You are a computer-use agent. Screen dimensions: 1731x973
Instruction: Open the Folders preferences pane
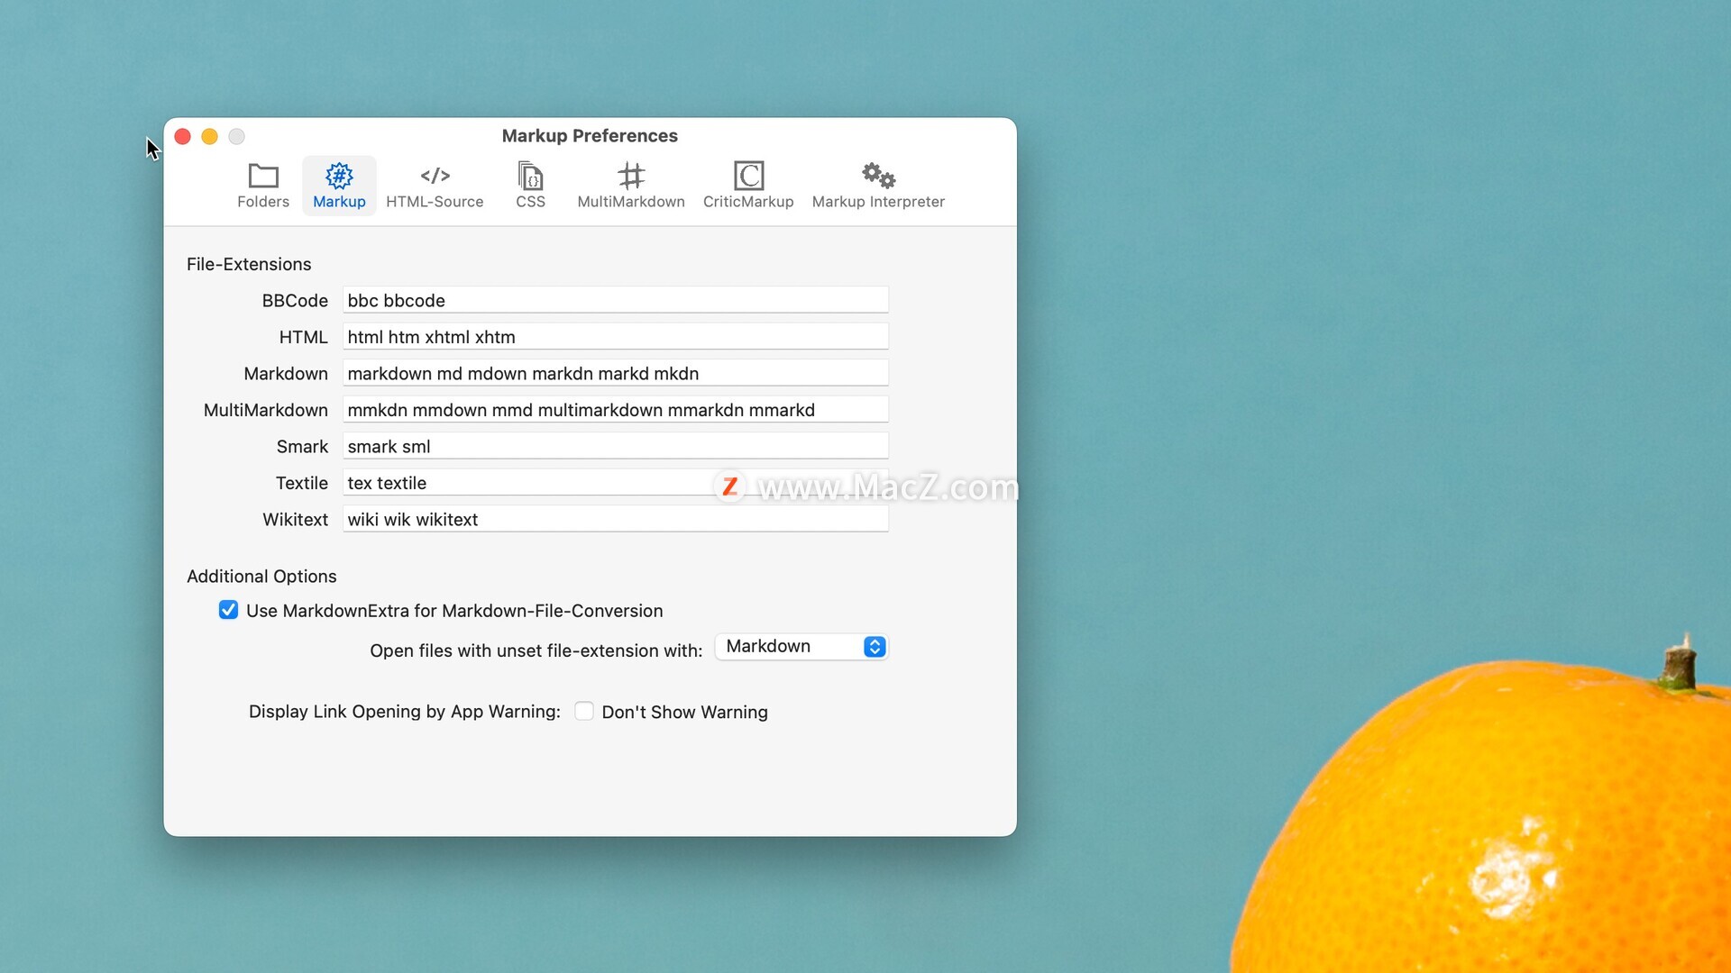(263, 186)
